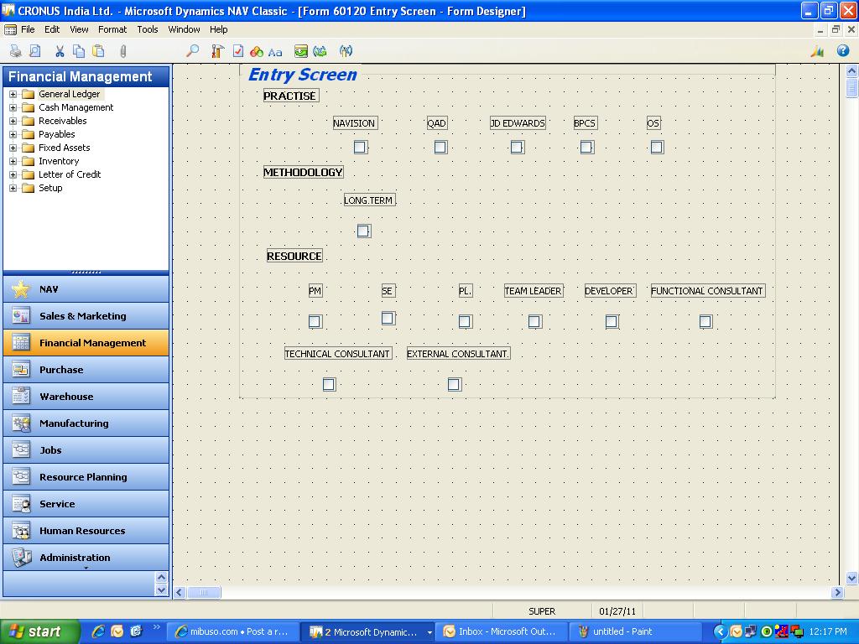Image resolution: width=859 pixels, height=644 pixels.
Task: Check the PM checkbox
Action: [x=315, y=321]
